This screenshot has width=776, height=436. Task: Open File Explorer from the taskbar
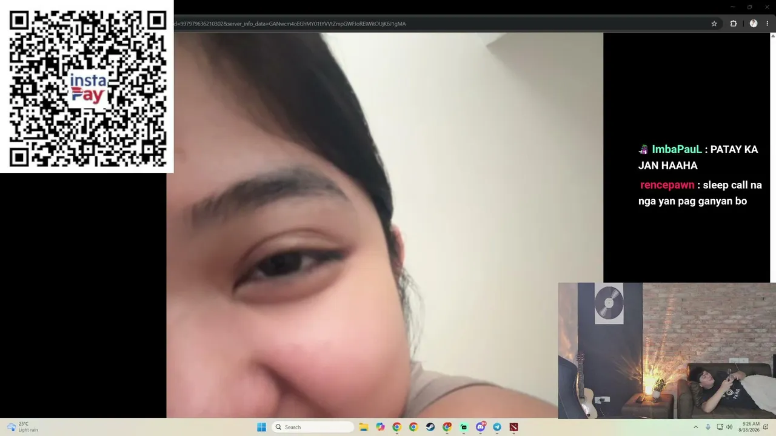(x=364, y=427)
